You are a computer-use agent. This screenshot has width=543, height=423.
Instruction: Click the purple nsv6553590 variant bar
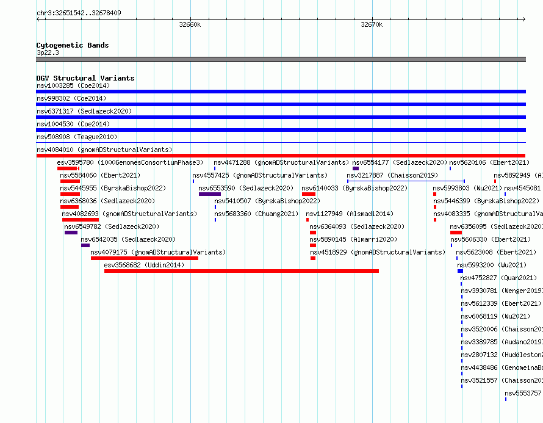pos(210,194)
